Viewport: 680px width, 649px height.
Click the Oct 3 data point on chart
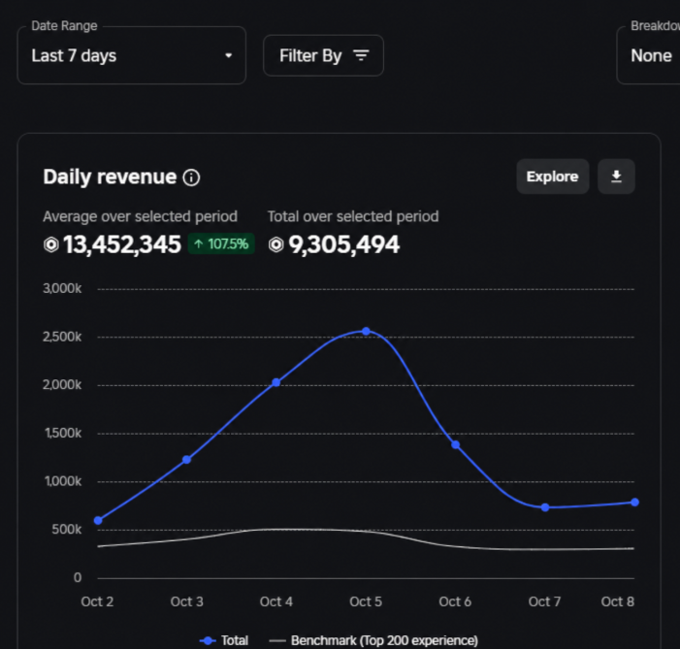click(x=186, y=460)
